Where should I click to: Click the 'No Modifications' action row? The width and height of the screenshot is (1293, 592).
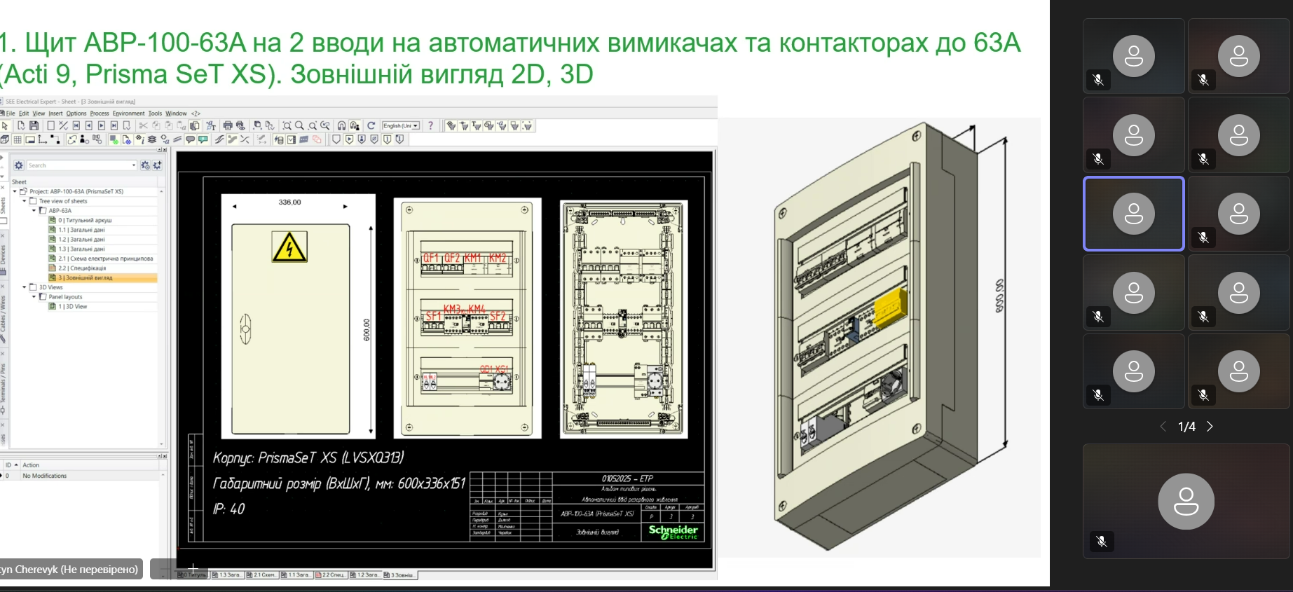[x=45, y=476]
